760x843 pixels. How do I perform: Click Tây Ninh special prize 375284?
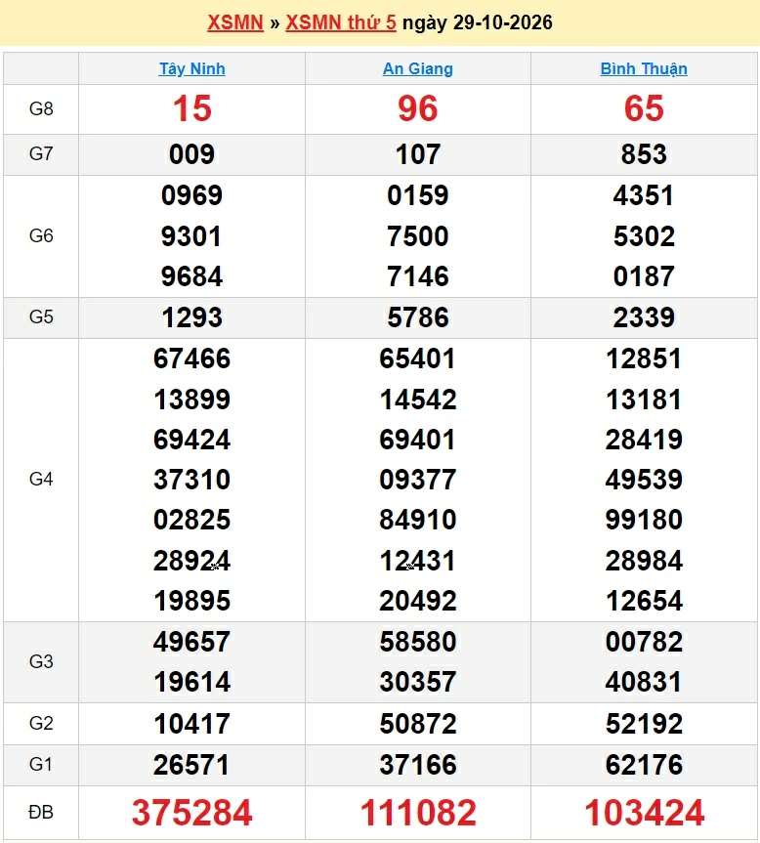[191, 813]
